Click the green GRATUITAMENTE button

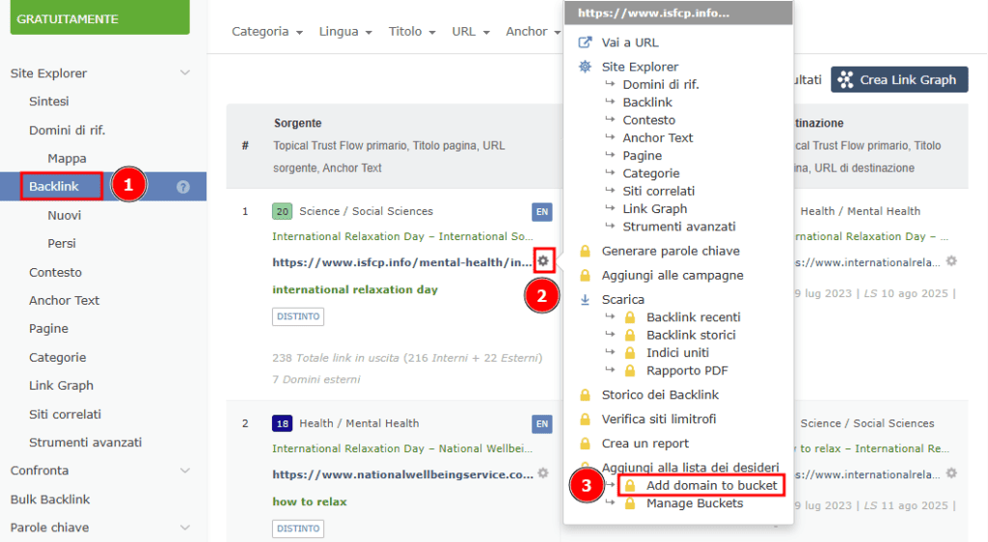coord(100,18)
